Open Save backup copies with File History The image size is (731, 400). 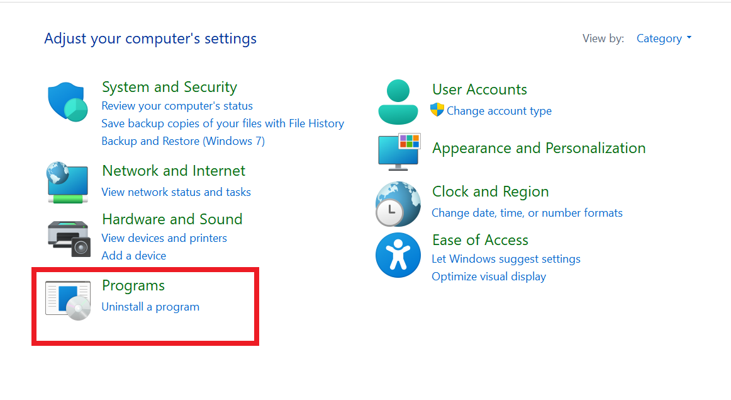(223, 123)
